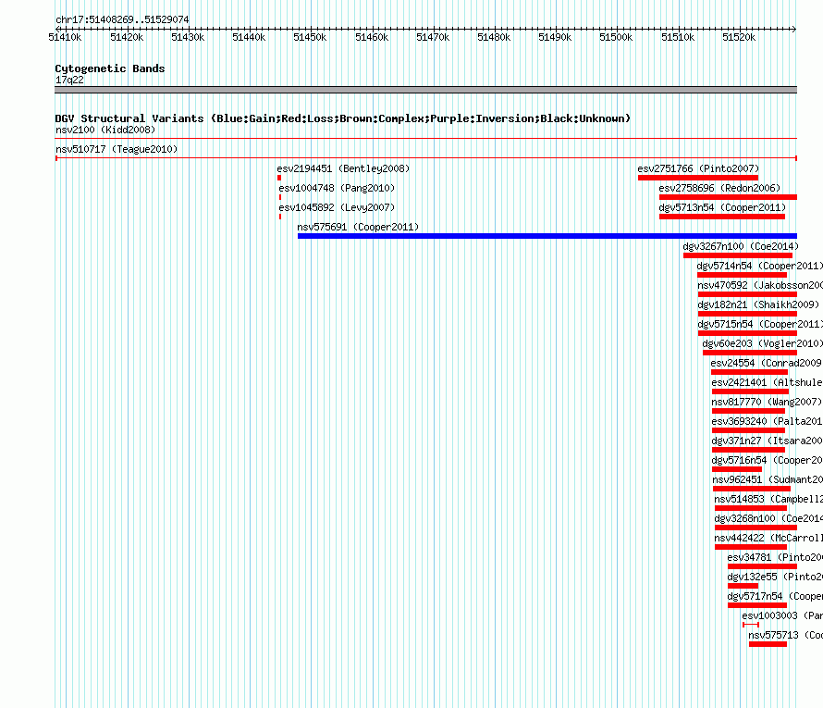Image resolution: width=823 pixels, height=708 pixels.
Task: Open esv2751766 (Pinto2007) variant label
Action: point(698,168)
